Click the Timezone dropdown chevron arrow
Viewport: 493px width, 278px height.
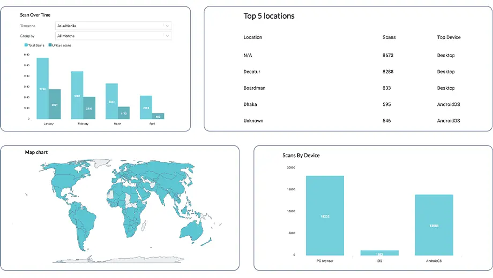[x=167, y=26]
